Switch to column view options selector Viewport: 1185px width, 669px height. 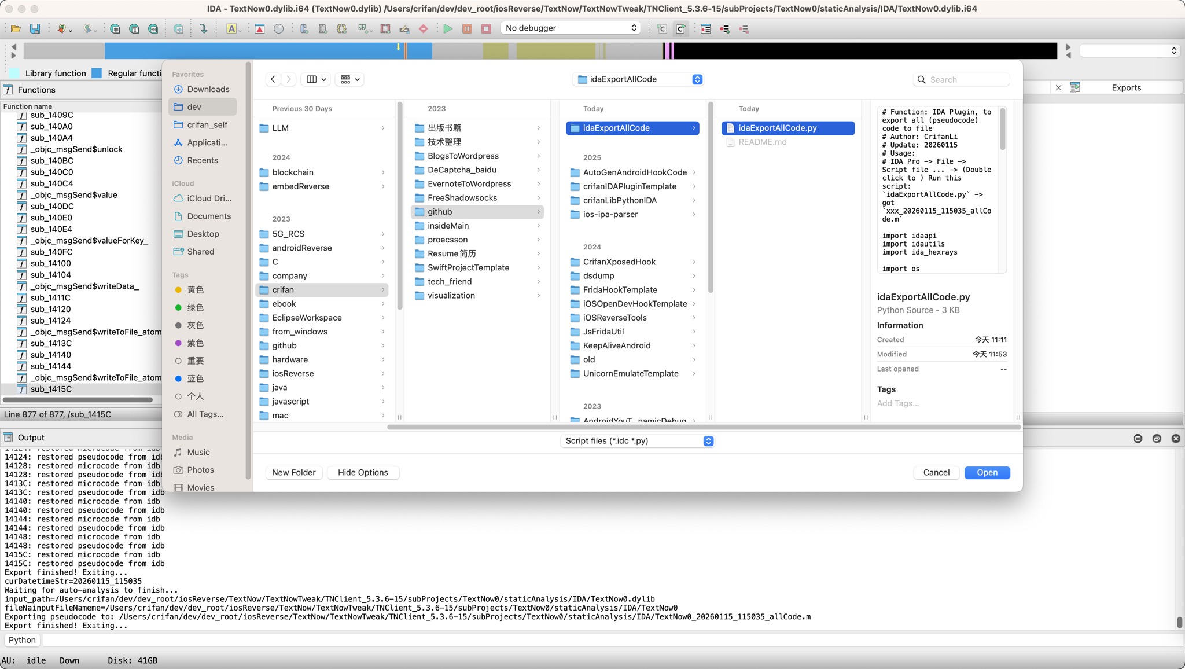coord(316,79)
